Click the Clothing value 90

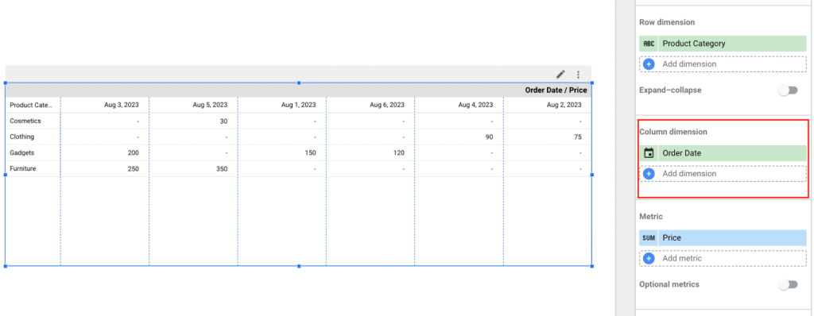489,137
